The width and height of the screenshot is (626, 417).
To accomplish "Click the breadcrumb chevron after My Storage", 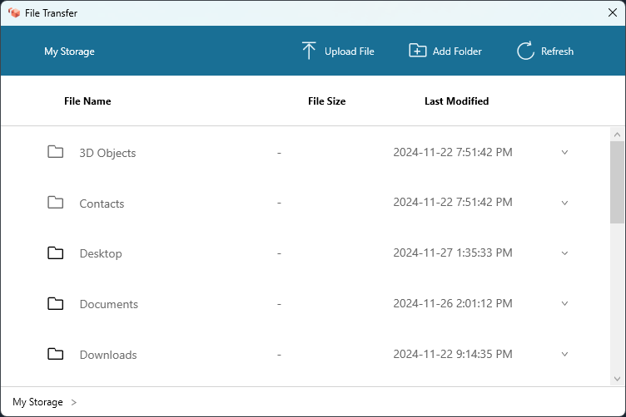I will tap(74, 402).
